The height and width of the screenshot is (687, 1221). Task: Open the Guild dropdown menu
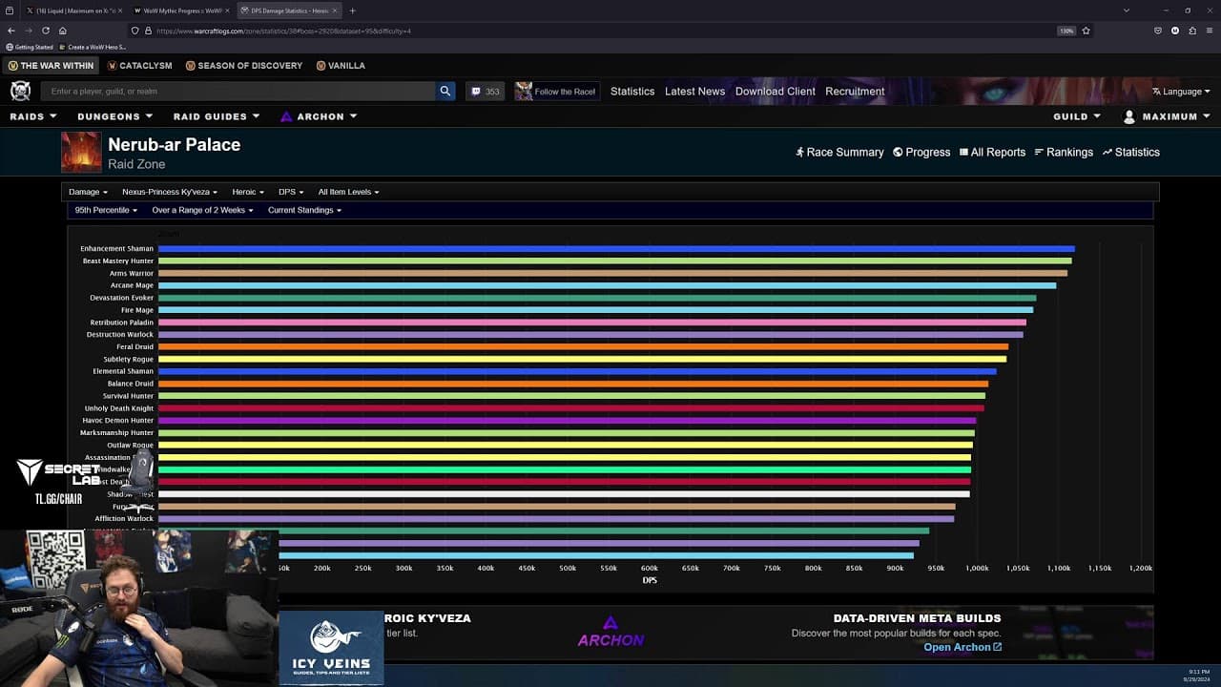[1077, 116]
